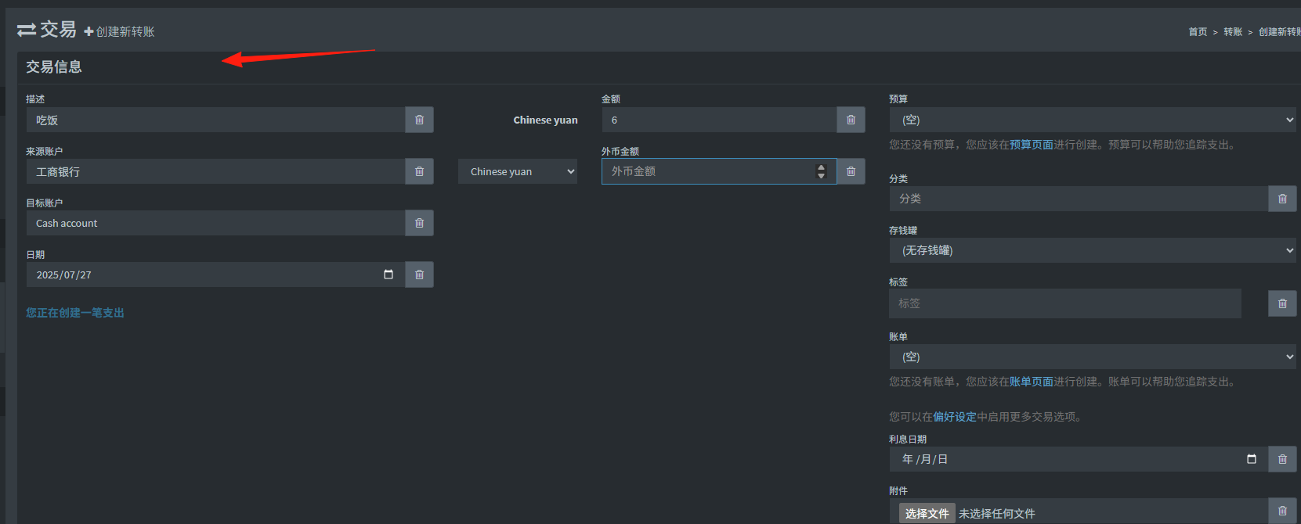
Task: Increase 外币金额 with the stepper arrow
Action: [x=821, y=167]
